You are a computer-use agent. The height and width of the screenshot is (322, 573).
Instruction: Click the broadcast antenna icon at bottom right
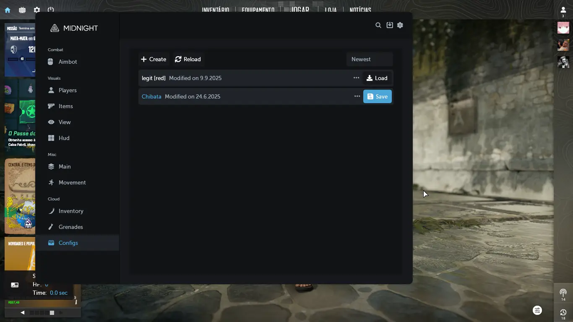[563, 293]
